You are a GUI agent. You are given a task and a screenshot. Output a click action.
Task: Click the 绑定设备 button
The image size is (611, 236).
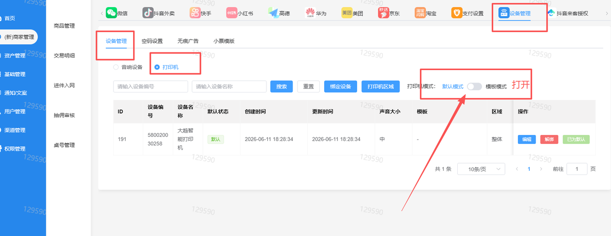pos(340,86)
